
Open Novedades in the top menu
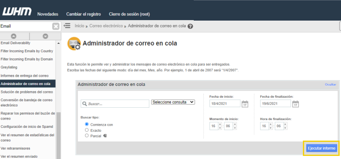pyautogui.click(x=48, y=14)
